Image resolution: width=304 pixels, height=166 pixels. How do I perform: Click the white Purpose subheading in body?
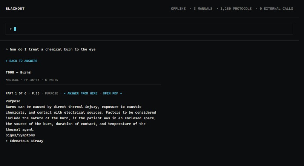[13, 101]
